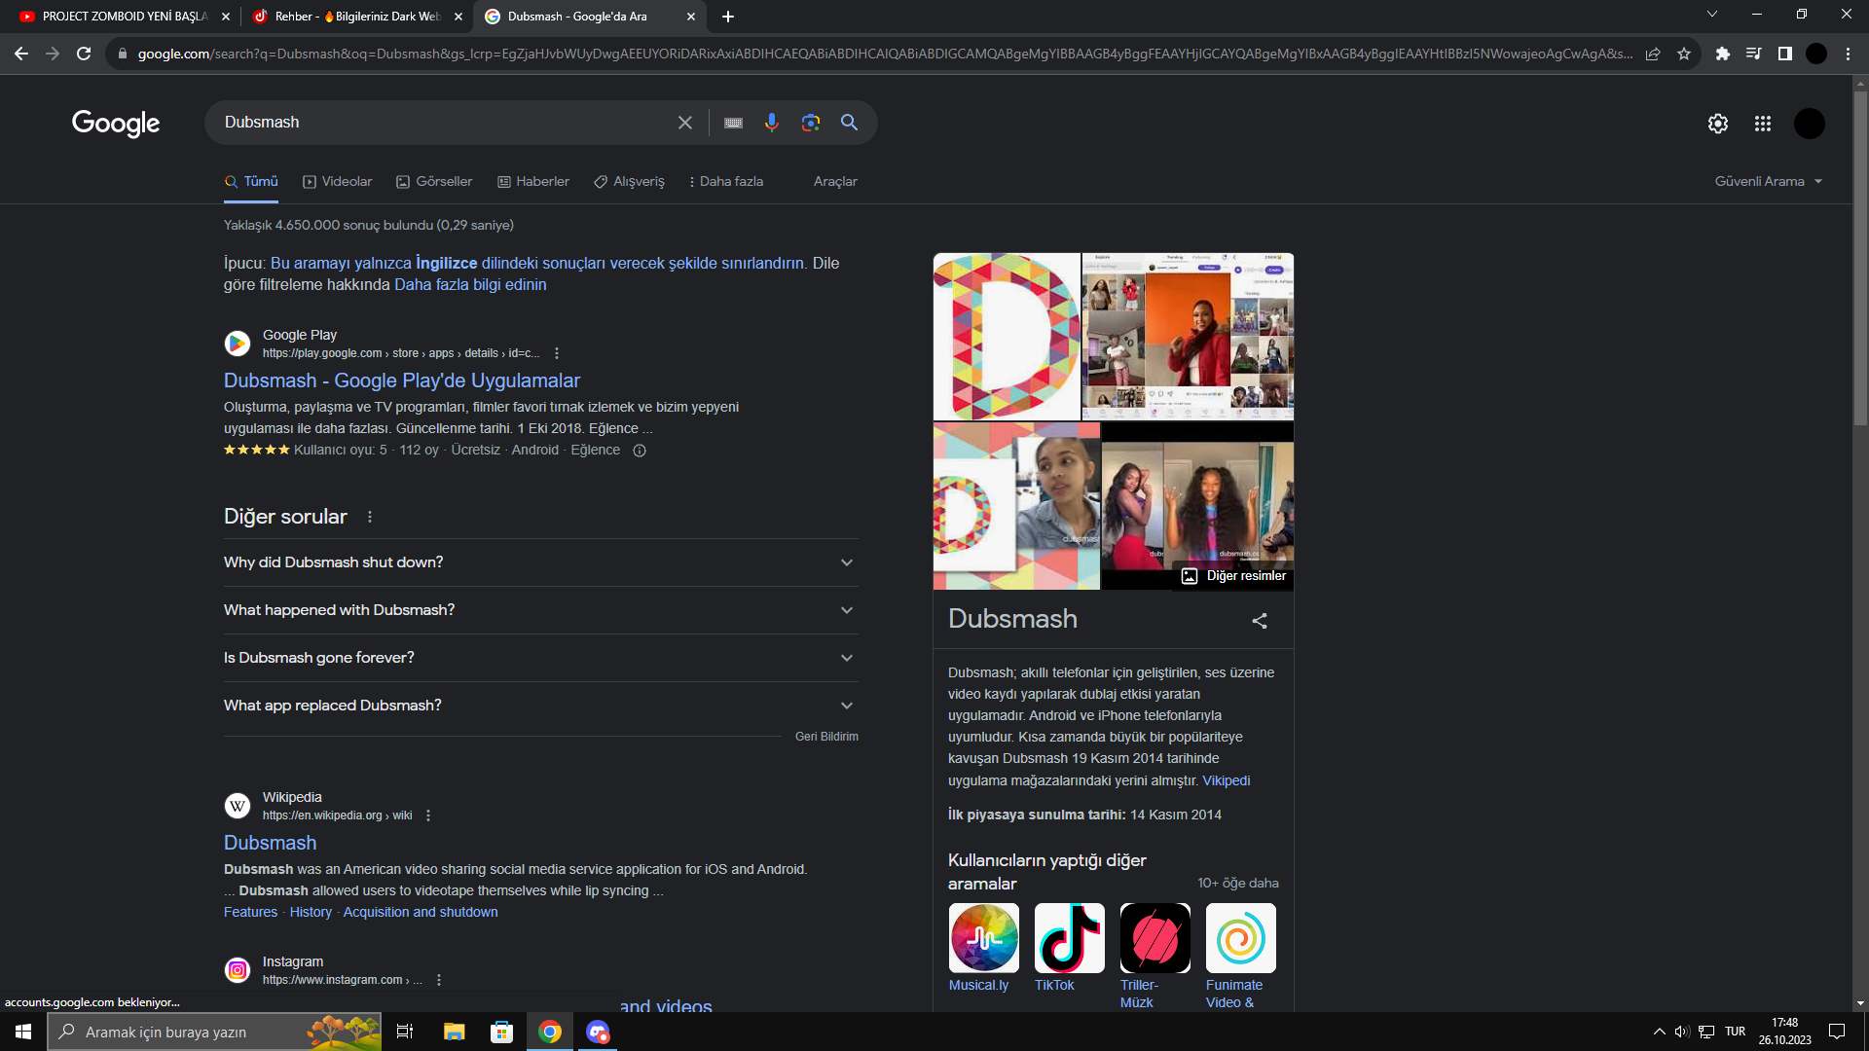Open Dubsmash - Google Play'de Uygulamalar link
Screen dimensions: 1869x1051
coord(402,381)
